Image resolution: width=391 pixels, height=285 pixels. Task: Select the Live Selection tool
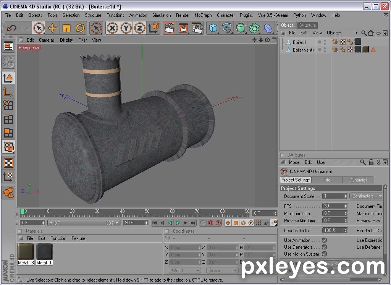(39, 28)
